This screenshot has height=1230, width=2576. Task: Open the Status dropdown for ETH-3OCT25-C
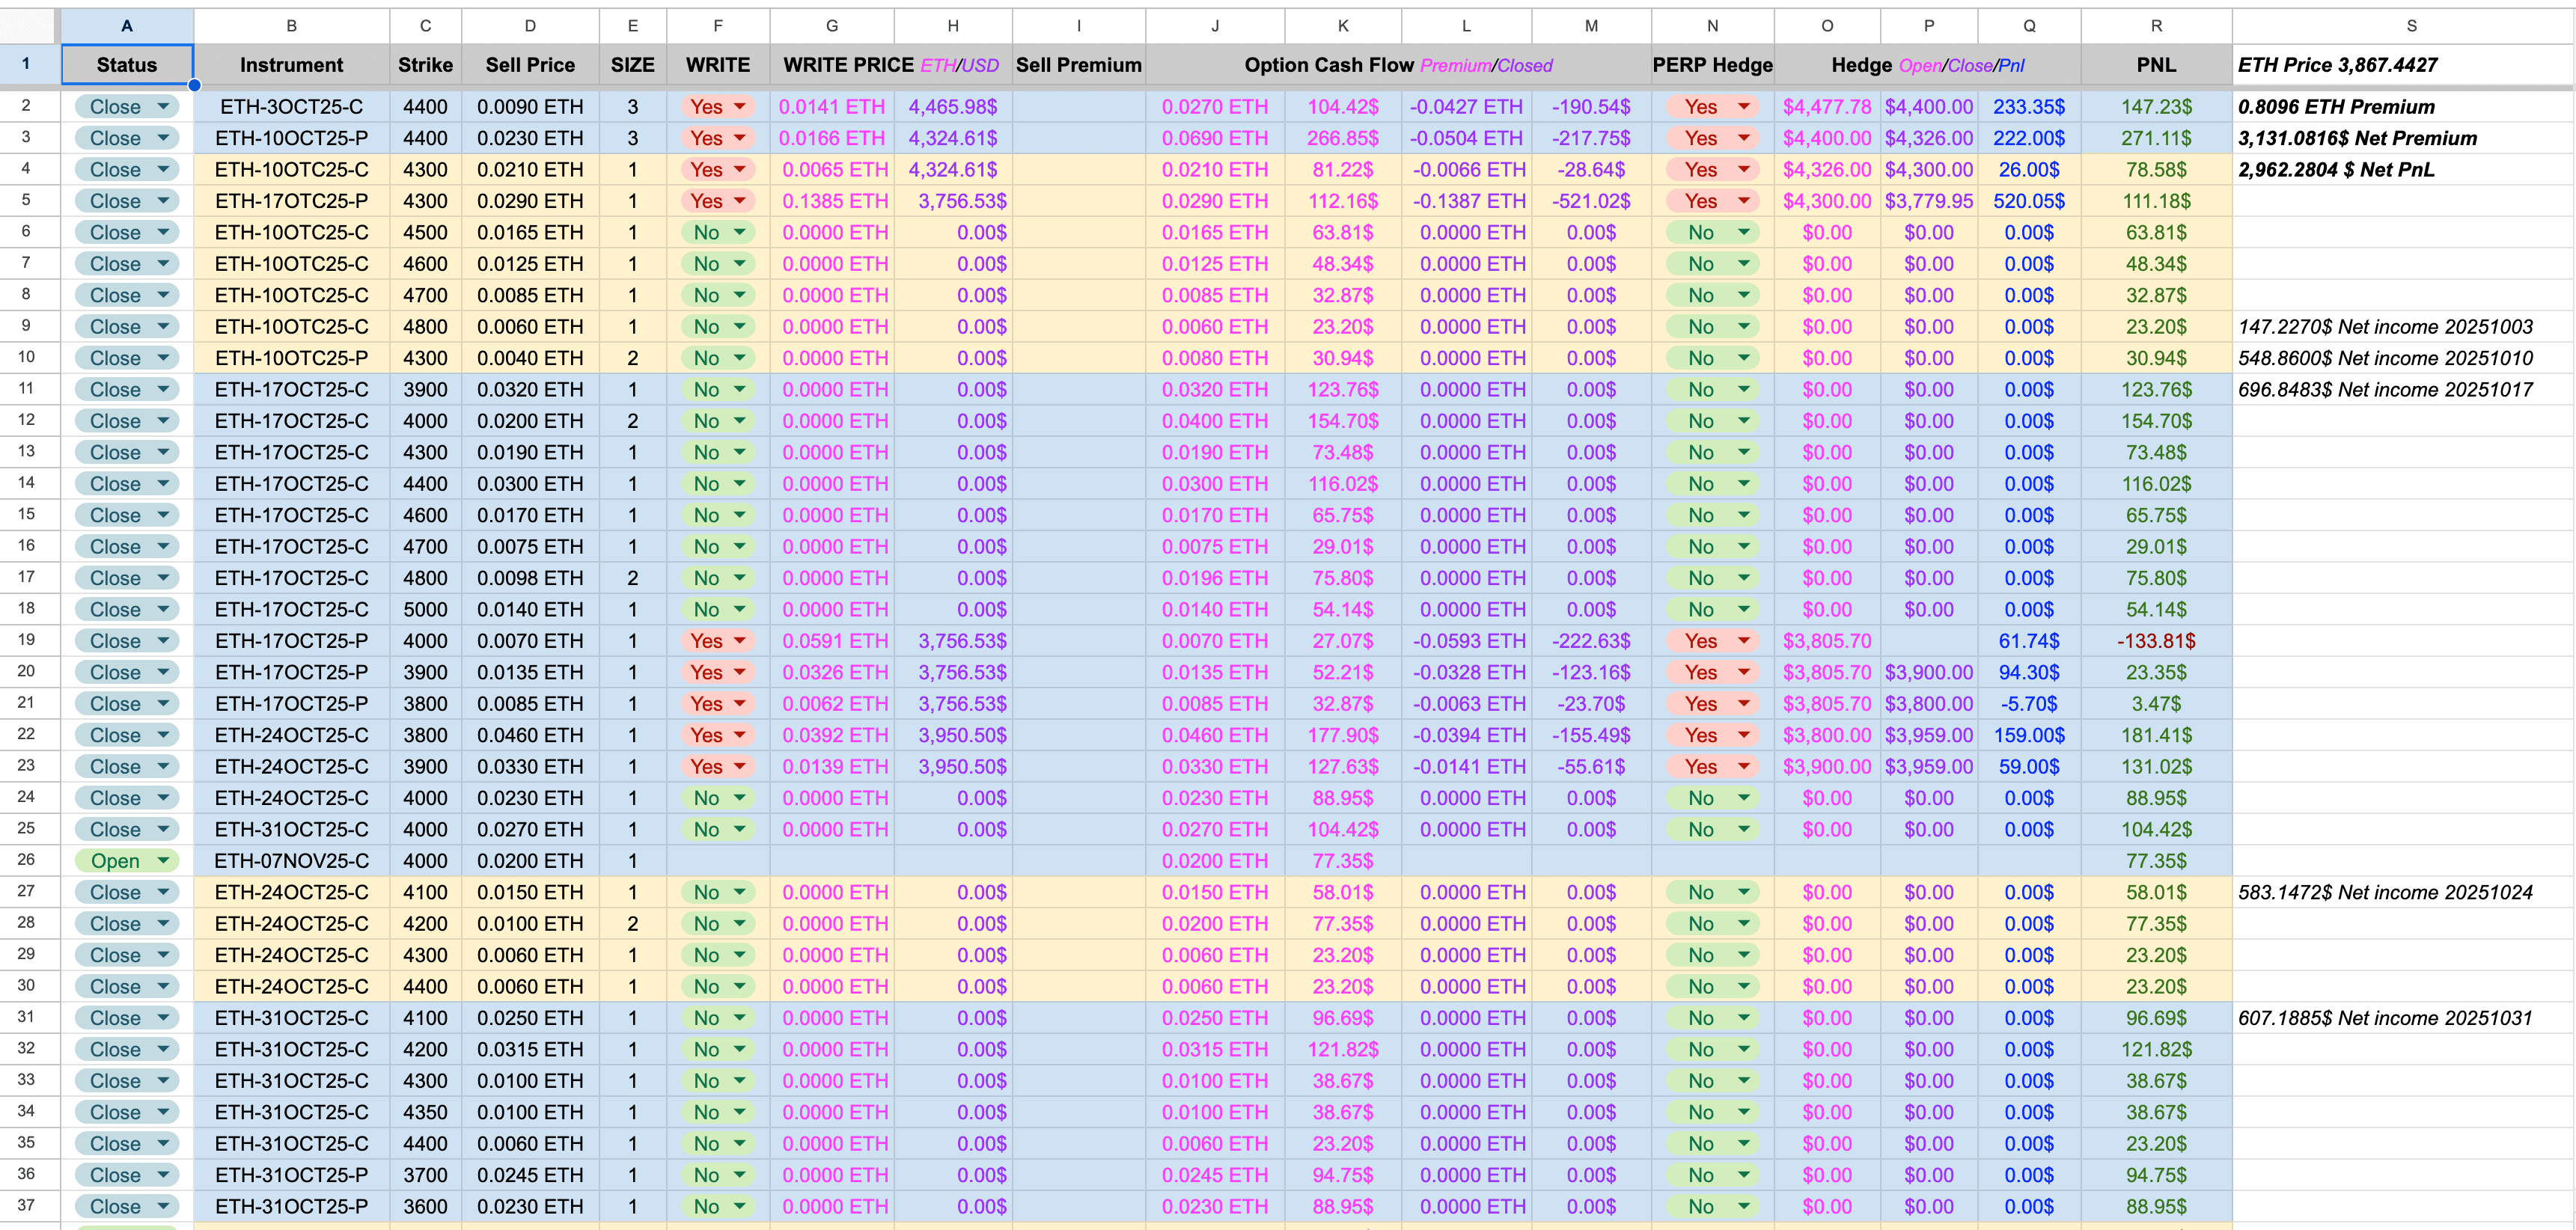click(126, 106)
